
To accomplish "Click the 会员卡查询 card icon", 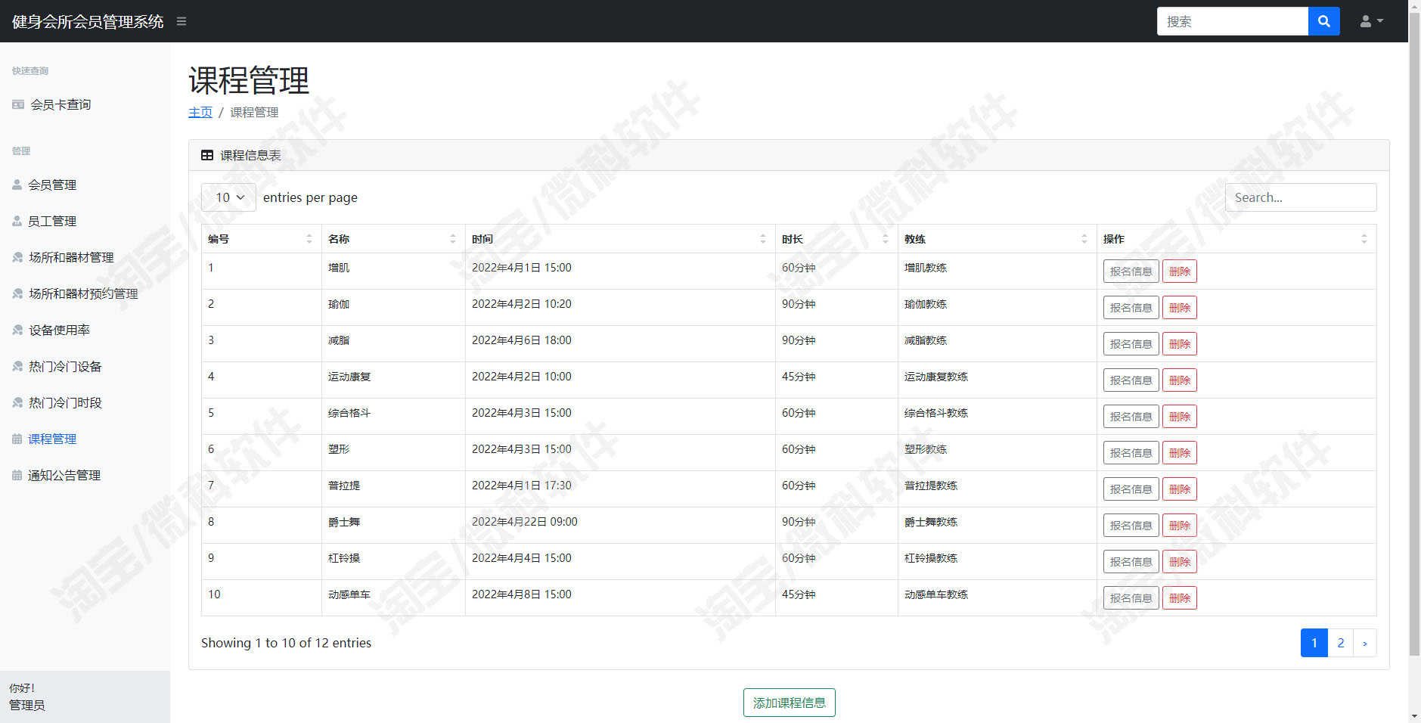I will (18, 104).
